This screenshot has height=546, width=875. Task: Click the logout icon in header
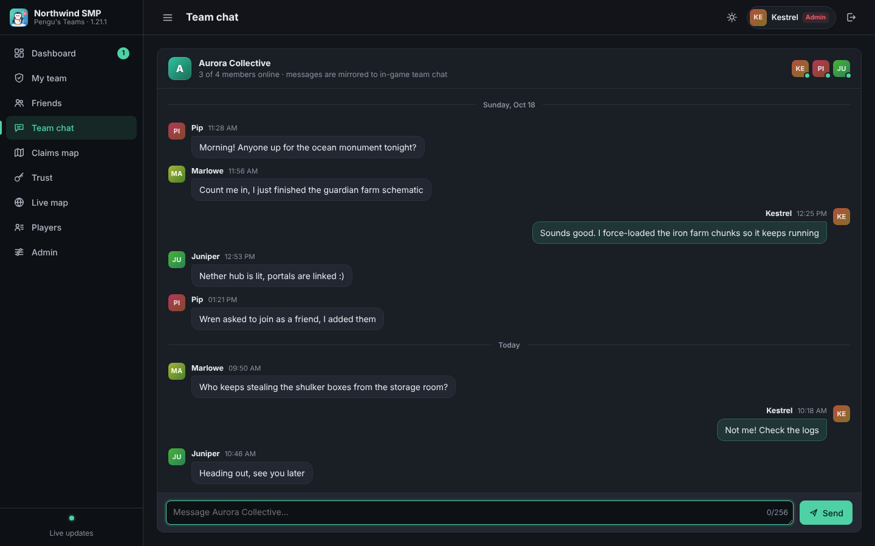pyautogui.click(x=851, y=18)
